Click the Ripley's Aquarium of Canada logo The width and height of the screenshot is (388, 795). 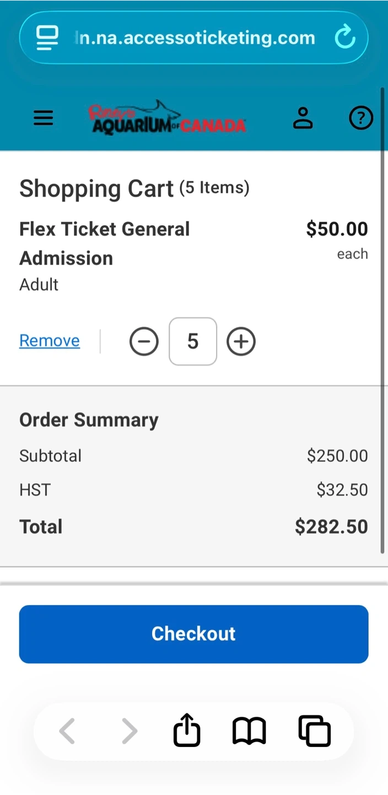point(167,118)
